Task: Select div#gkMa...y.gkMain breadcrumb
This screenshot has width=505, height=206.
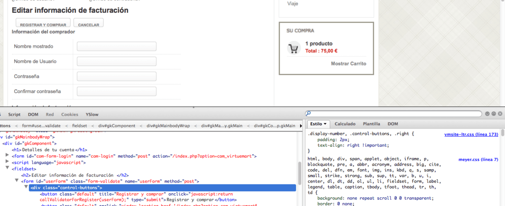Action: pos(222,126)
